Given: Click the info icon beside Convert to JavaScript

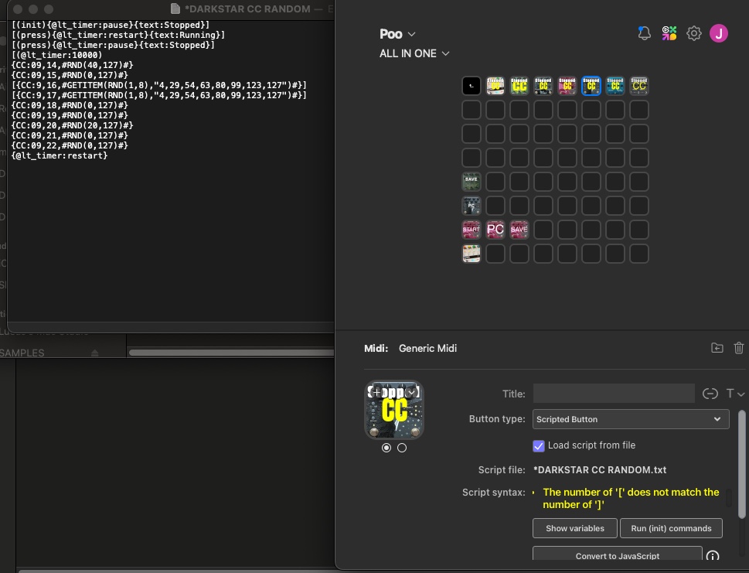Looking at the screenshot, I should coord(712,556).
